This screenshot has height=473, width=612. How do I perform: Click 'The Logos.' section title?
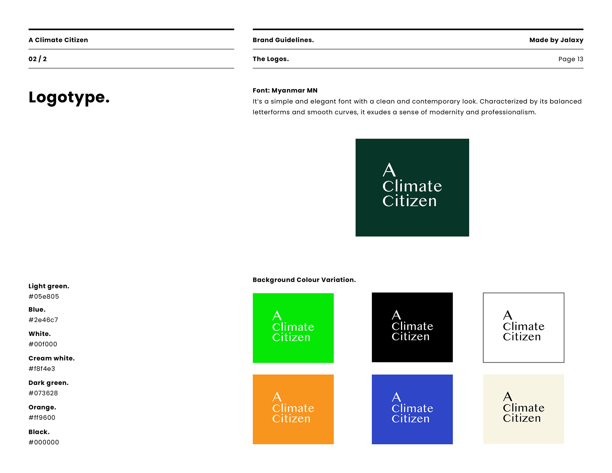[271, 59]
